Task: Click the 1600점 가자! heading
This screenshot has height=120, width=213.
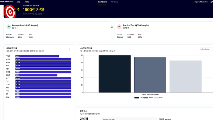Action: 33,9
